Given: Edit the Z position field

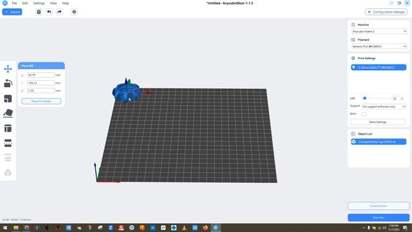Looking at the screenshot, I should click(x=41, y=90).
